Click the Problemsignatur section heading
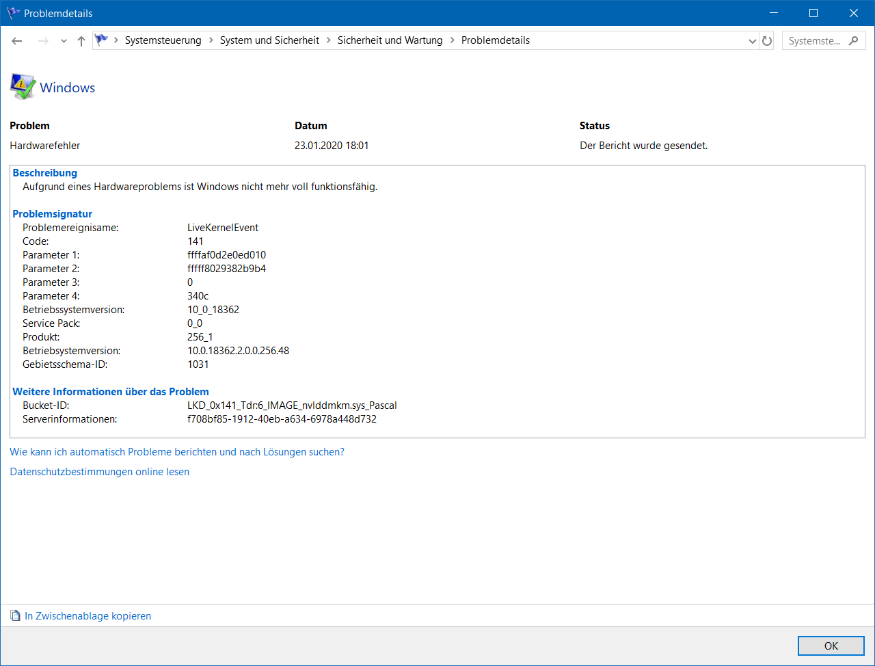This screenshot has height=666, width=875. [53, 214]
